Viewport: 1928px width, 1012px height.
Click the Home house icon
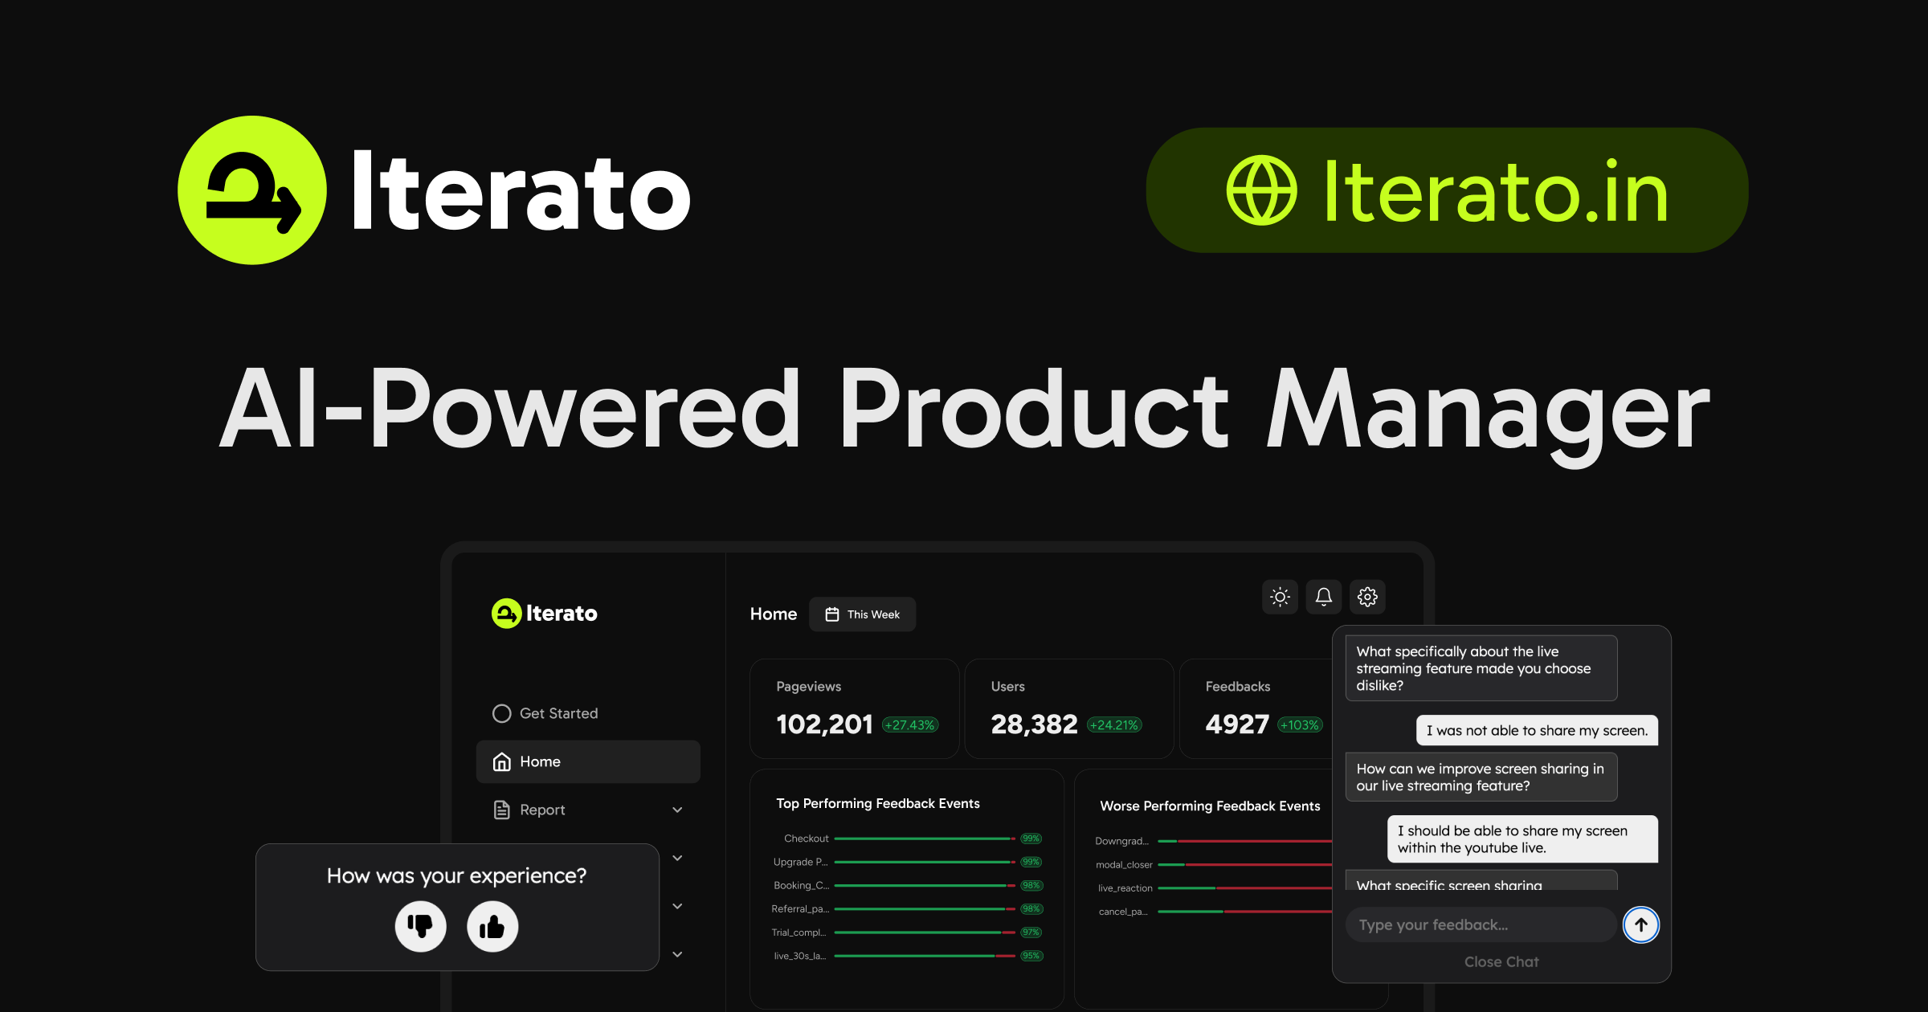tap(502, 761)
